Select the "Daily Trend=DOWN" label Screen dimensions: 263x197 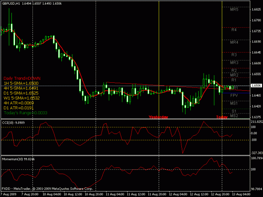pos(22,78)
